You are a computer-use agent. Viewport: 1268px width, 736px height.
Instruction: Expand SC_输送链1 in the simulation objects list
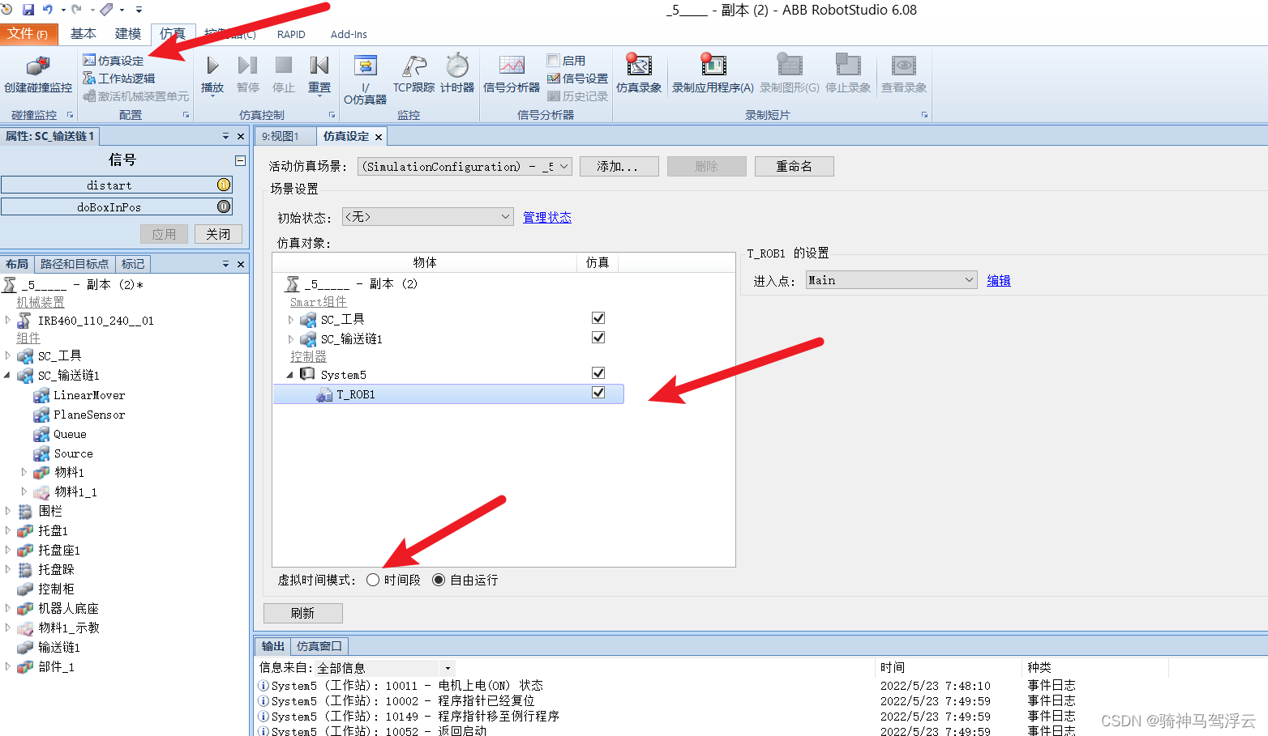pyautogui.click(x=291, y=339)
